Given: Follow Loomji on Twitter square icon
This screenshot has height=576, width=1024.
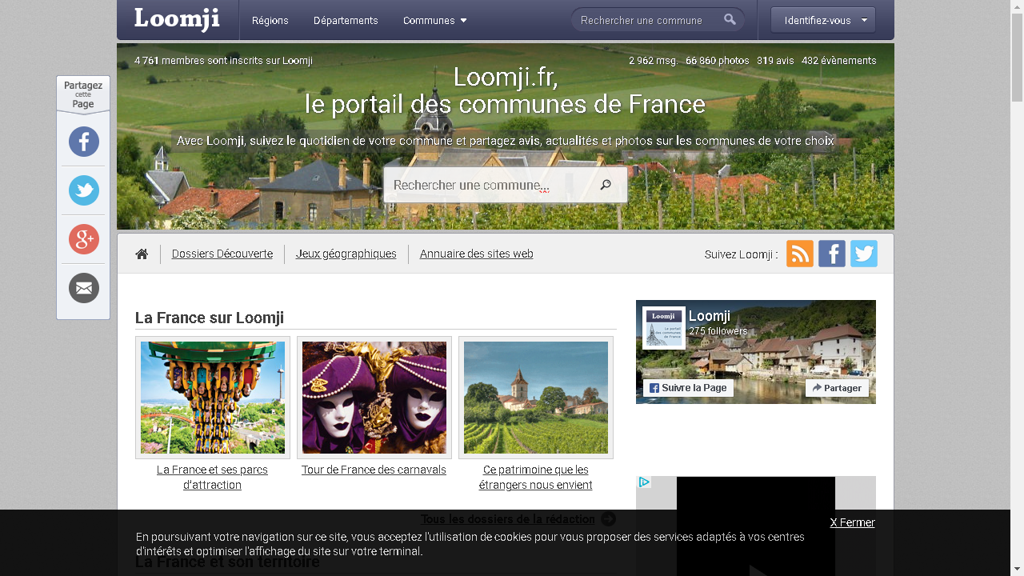Looking at the screenshot, I should (864, 254).
